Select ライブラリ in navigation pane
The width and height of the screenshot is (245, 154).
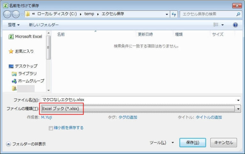[24, 74]
